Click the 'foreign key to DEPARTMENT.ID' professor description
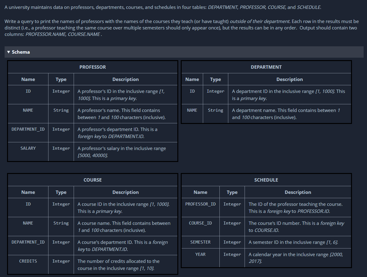 point(118,133)
